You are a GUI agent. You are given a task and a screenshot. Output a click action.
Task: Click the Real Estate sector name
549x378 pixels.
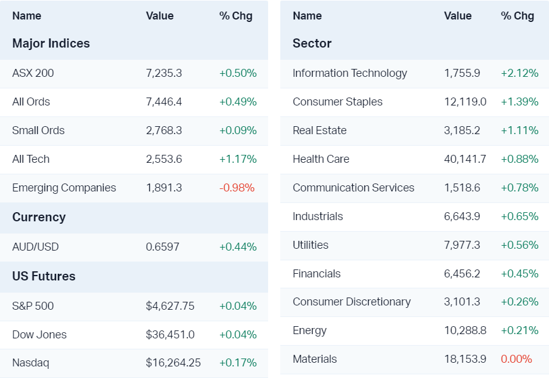319,130
